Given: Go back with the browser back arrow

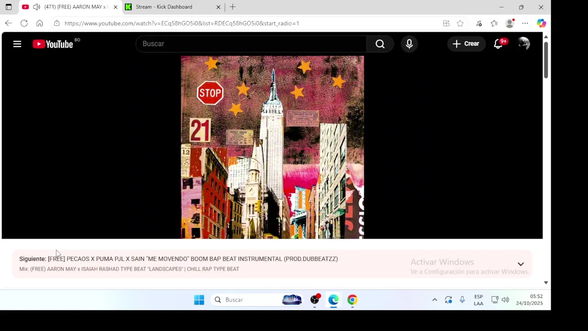Looking at the screenshot, I should tap(8, 23).
